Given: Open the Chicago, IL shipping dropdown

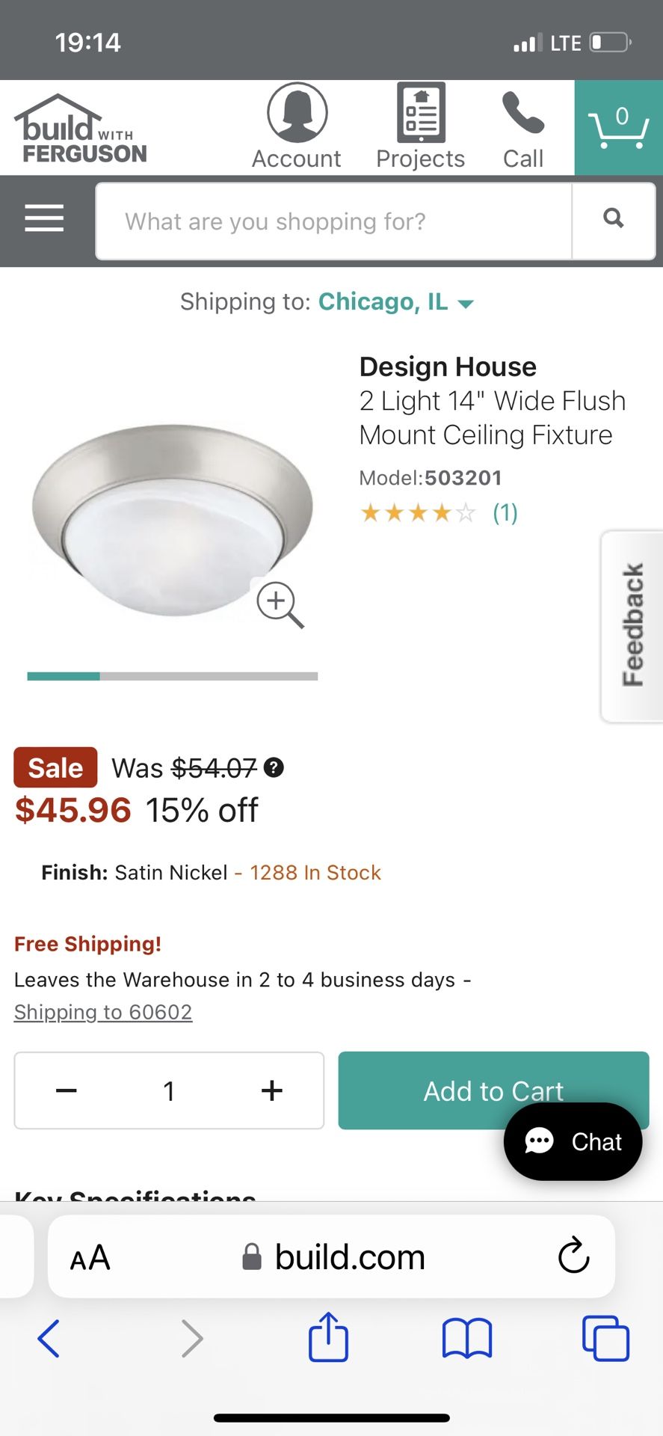Looking at the screenshot, I should pos(396,301).
